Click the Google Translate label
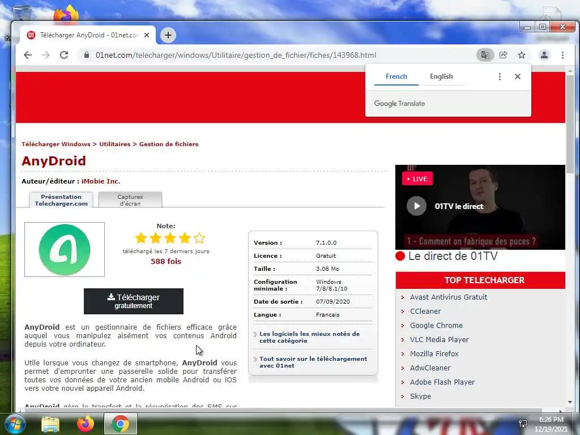This screenshot has height=435, width=580. [399, 104]
